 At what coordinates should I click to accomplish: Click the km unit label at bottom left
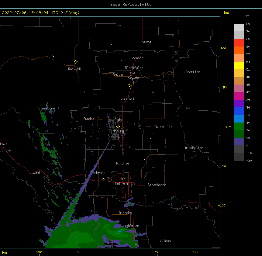4,253
